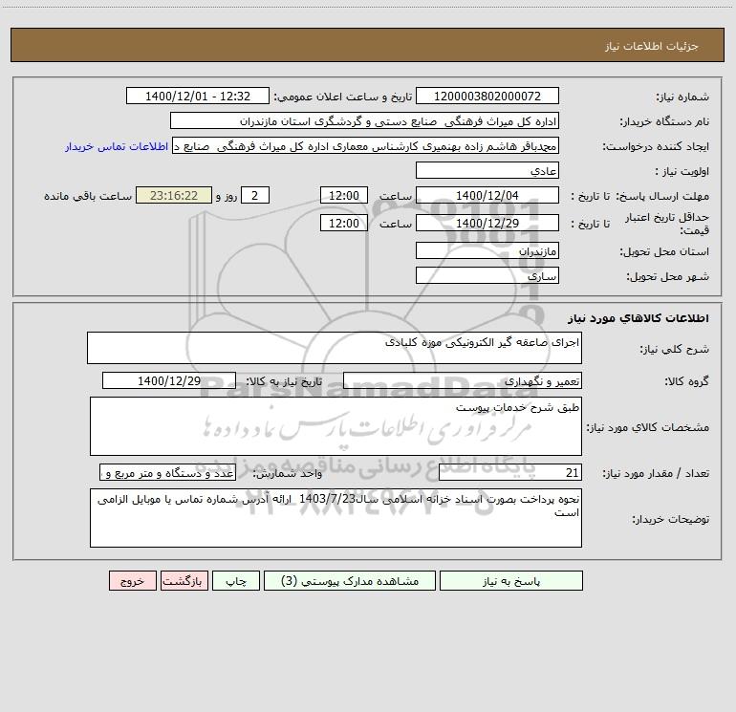This screenshot has height=712, width=736.
Task: Click the جزئیات اطلاعات نیاز header title
Action: (652, 46)
